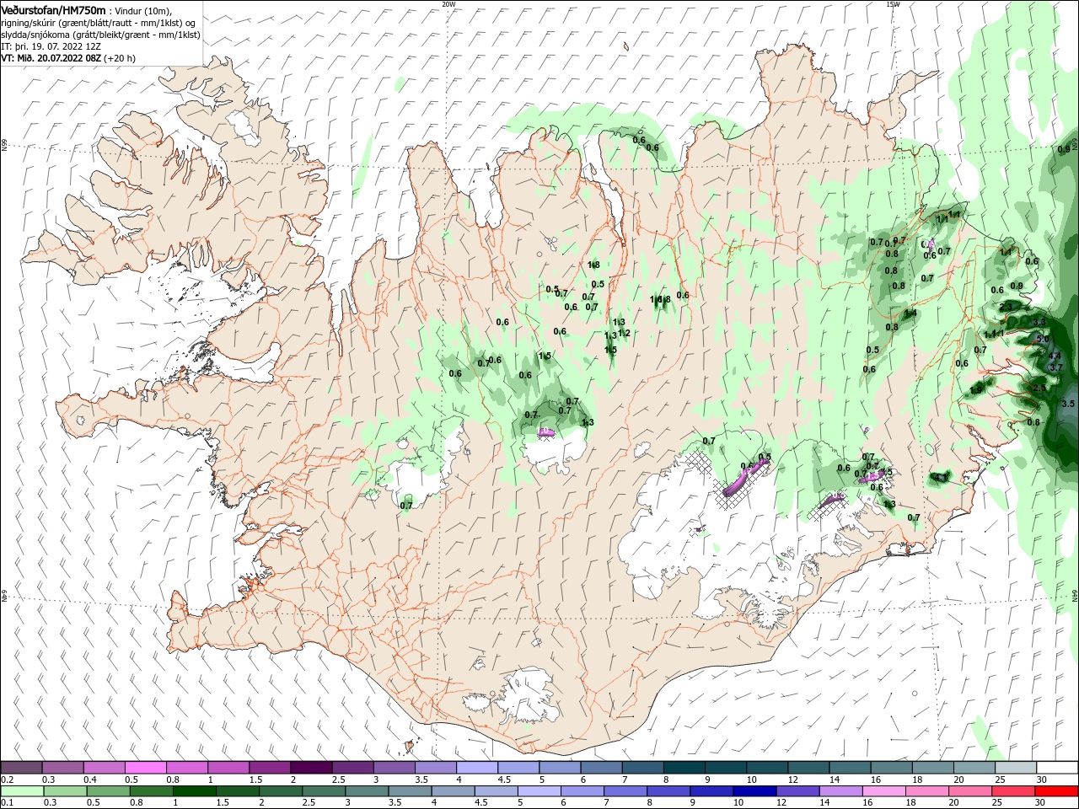1079x809 pixels.
Task: Select white snow swatch above the 30 label
Action: [1055, 768]
